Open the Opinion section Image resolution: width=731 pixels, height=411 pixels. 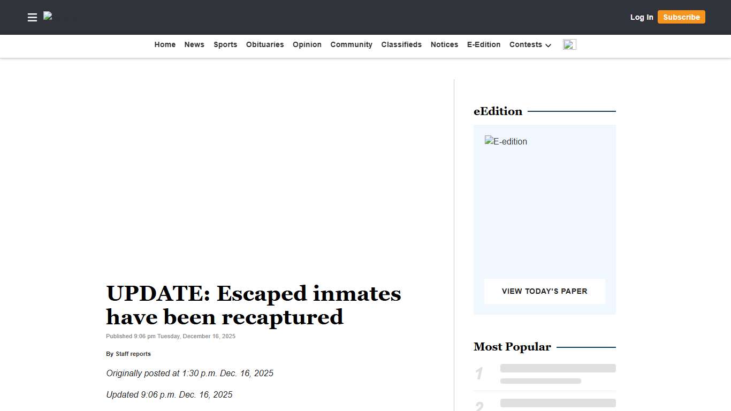click(x=307, y=44)
